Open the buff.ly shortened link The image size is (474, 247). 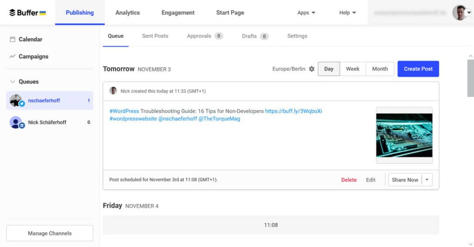pos(293,111)
